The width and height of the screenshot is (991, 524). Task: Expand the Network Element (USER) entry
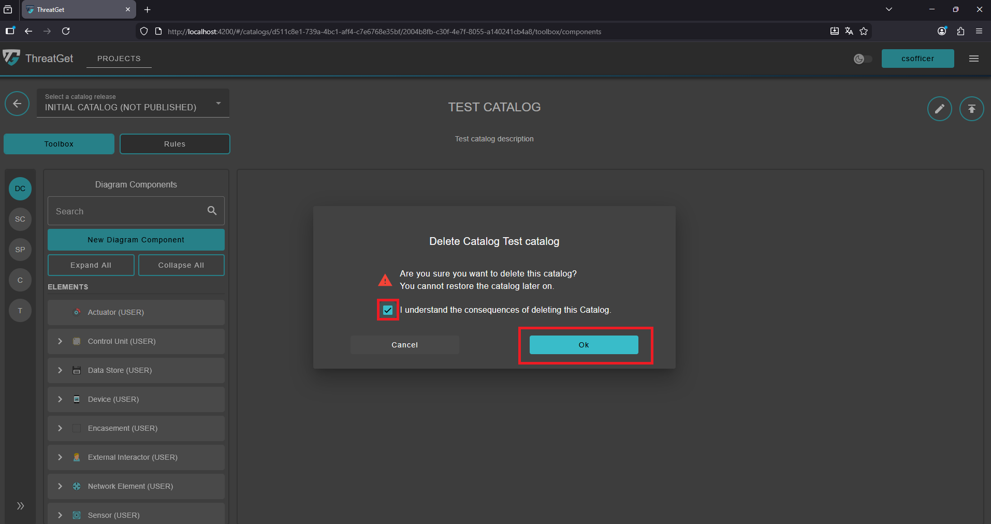click(x=60, y=486)
